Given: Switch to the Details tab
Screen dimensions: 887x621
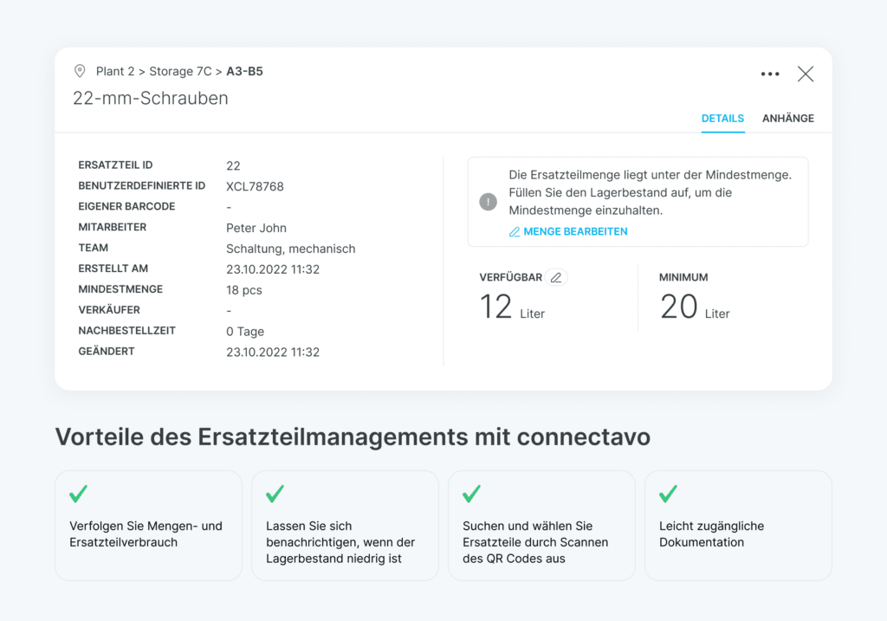Looking at the screenshot, I should [722, 119].
